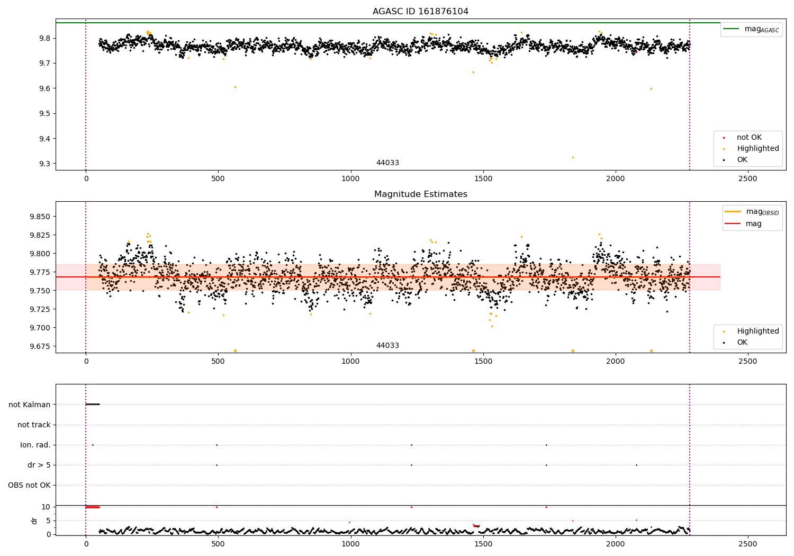The height and width of the screenshot is (556, 794).
Task: Click the lowest orange outlier point near 9.32
Action: click(573, 157)
